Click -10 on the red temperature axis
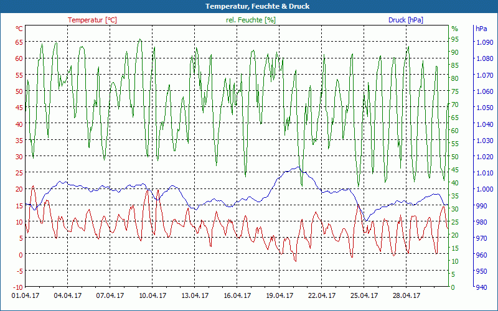This screenshot has height=311, width=498. click(x=19, y=287)
